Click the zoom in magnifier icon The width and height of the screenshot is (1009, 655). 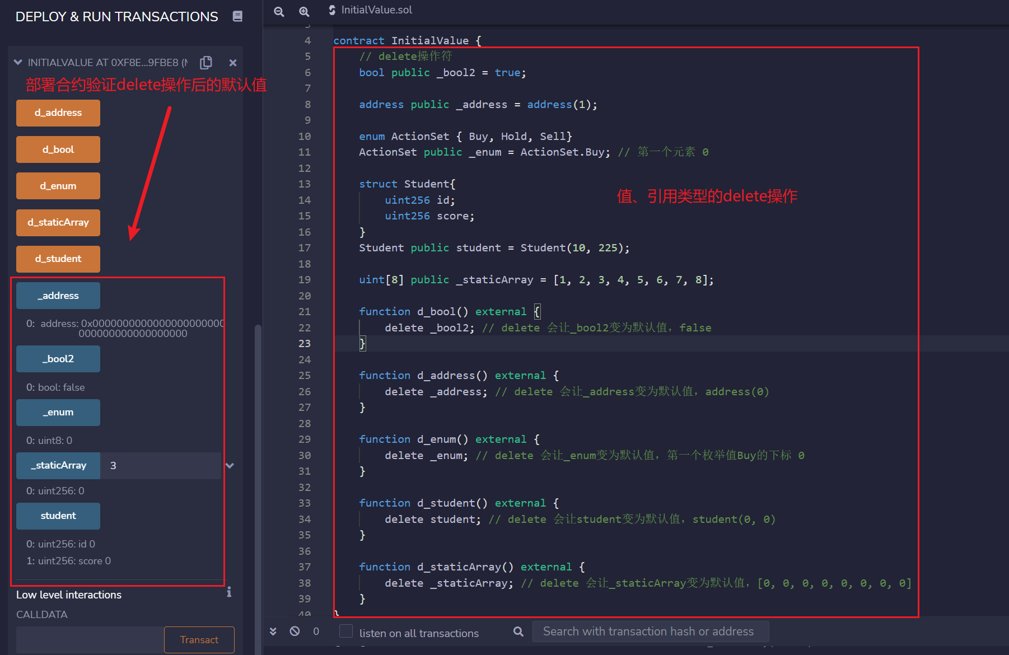coord(304,11)
